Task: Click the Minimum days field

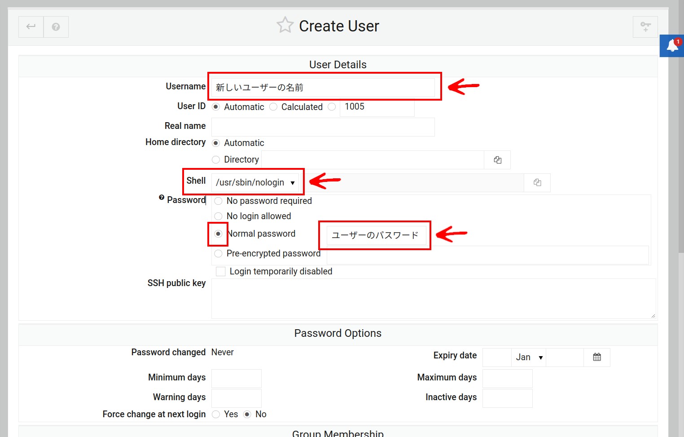Action: (x=237, y=378)
